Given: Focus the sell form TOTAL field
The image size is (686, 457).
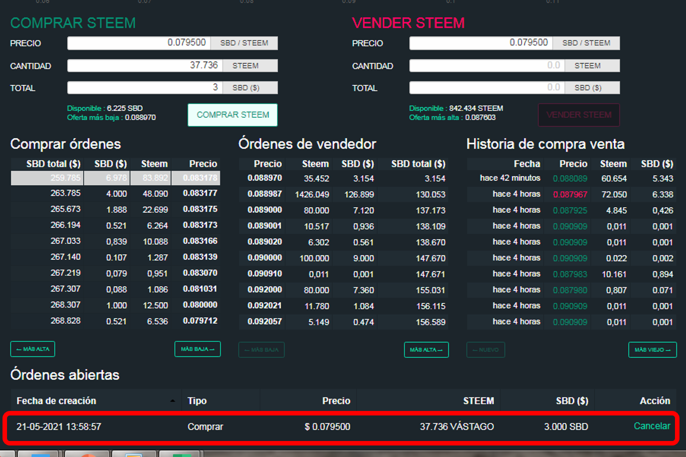Looking at the screenshot, I should point(487,88).
